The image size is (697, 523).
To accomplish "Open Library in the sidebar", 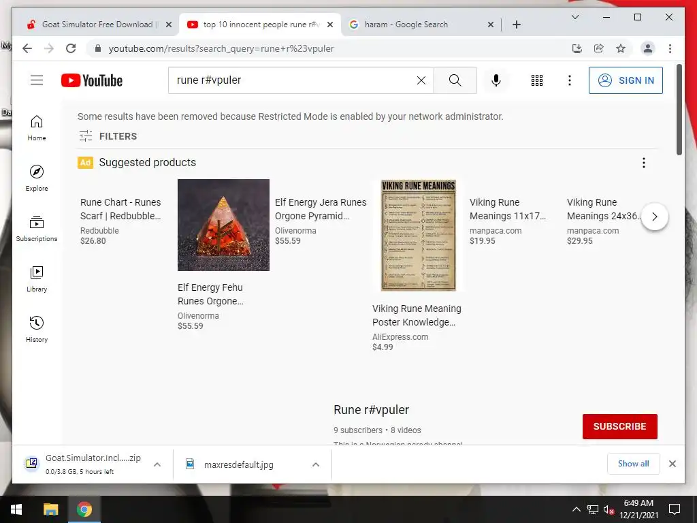I will pos(37,279).
